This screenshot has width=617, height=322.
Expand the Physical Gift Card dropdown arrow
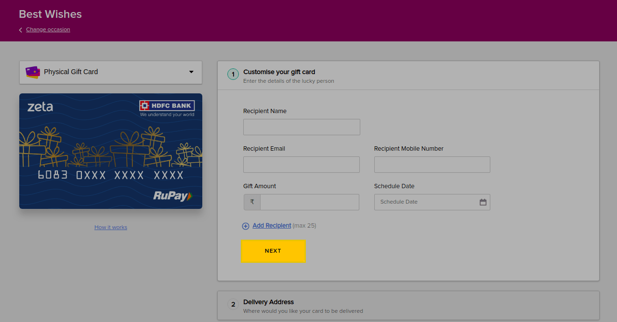coord(191,72)
